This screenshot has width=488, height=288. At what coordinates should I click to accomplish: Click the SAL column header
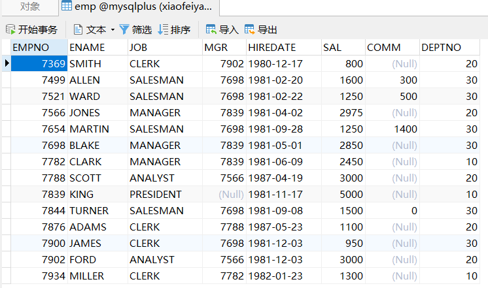tap(343, 47)
